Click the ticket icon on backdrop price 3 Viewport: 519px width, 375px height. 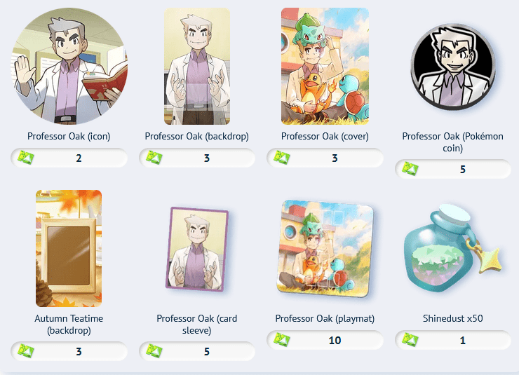pos(154,158)
